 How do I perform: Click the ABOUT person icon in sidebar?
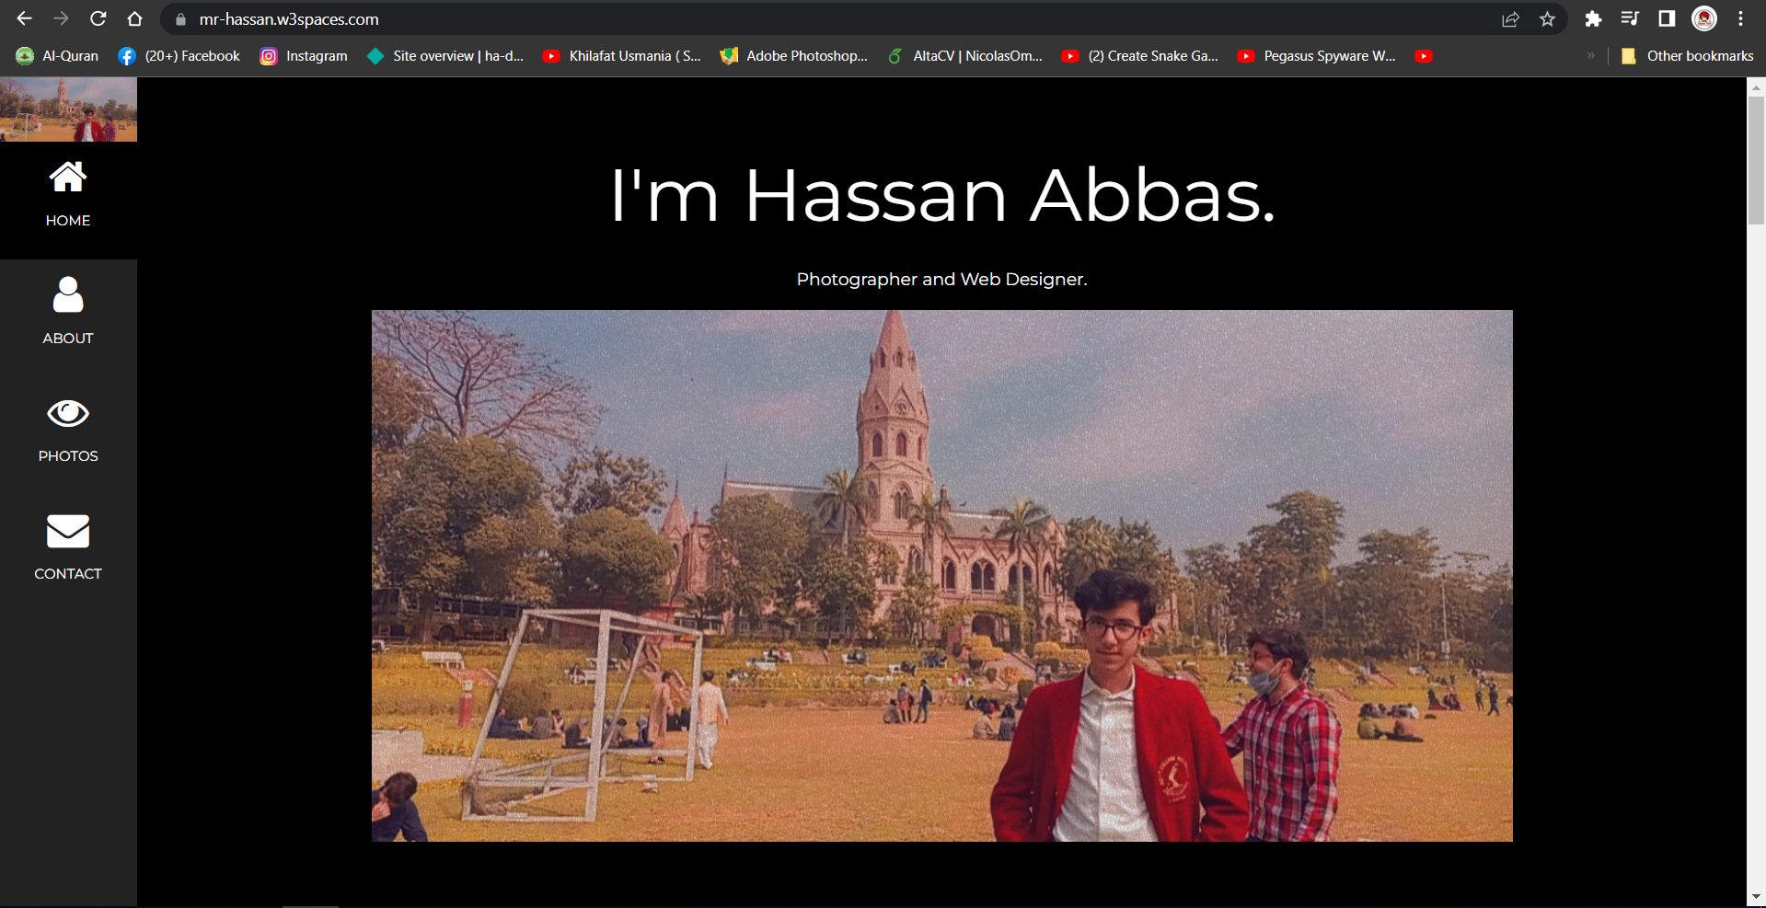click(x=68, y=294)
